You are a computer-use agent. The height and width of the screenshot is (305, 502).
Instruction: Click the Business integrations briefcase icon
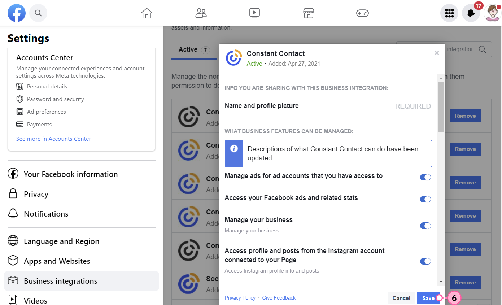(x=13, y=281)
